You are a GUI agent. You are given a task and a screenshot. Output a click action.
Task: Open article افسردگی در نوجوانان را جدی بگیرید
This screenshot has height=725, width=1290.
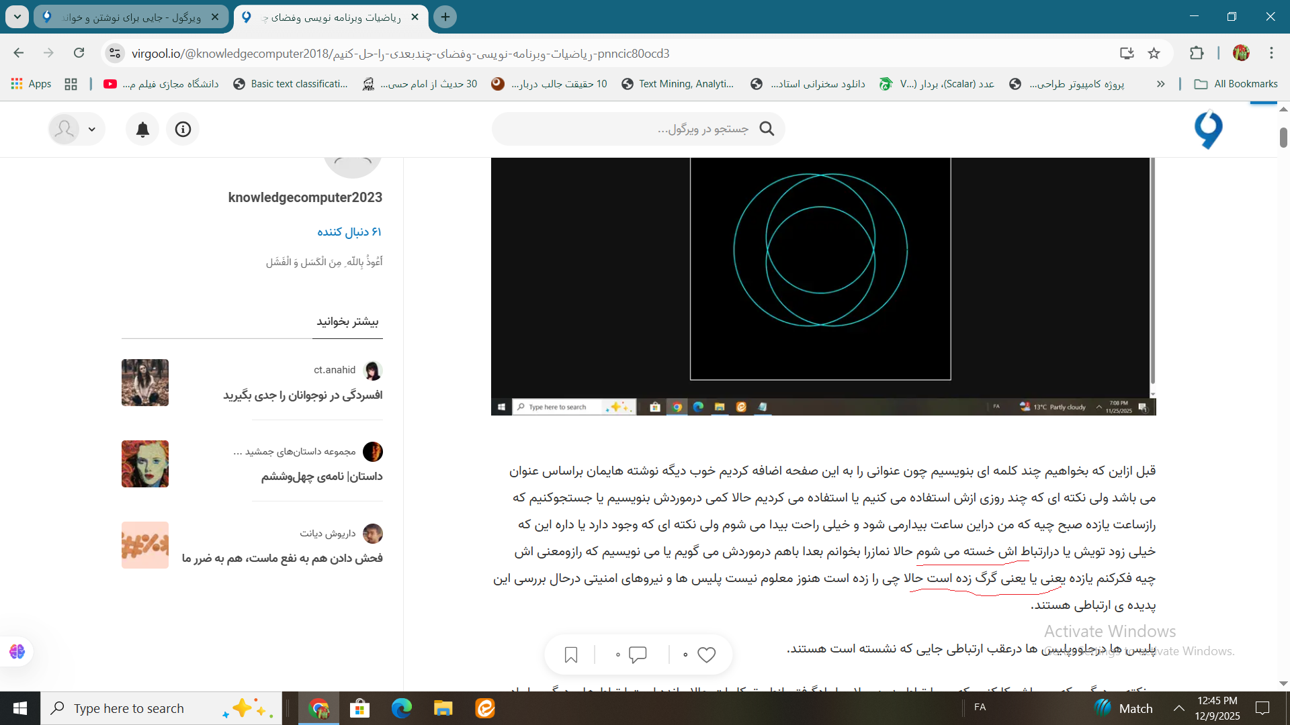(302, 395)
